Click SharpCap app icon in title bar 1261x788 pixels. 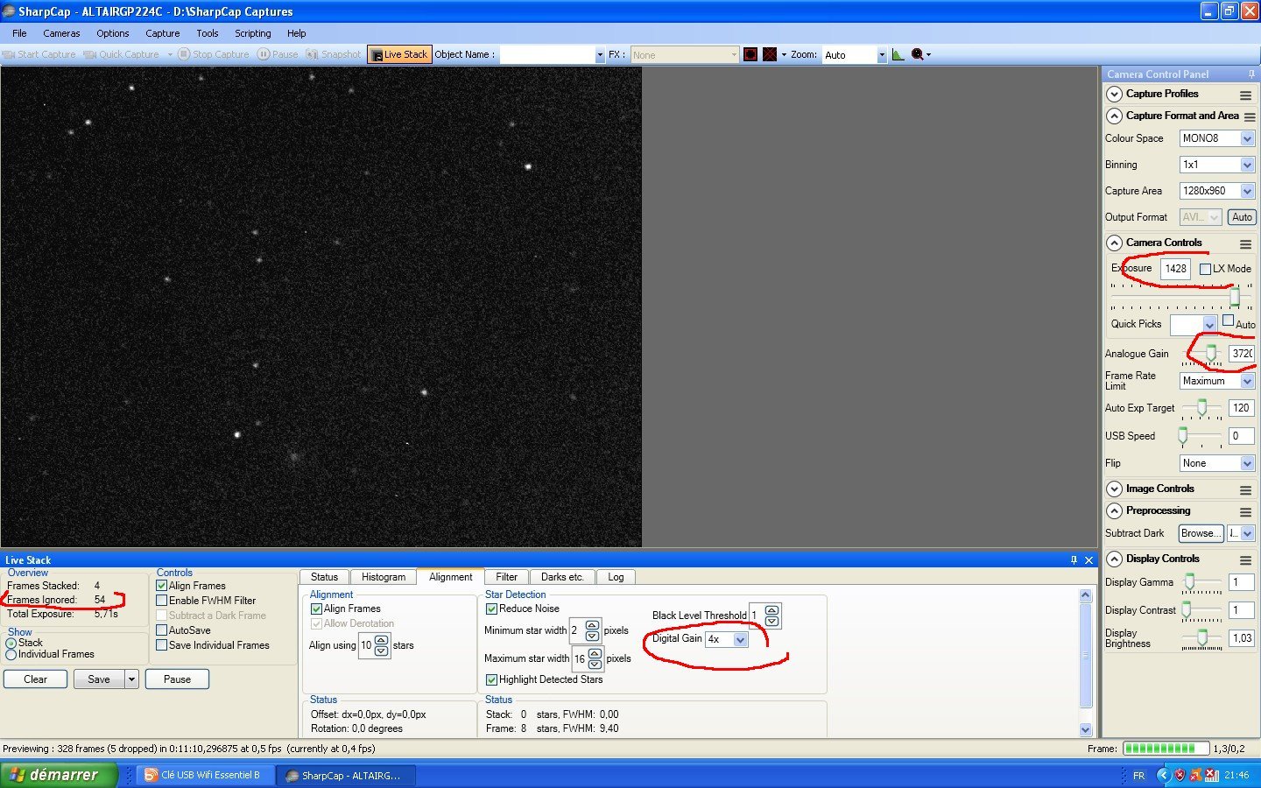9,11
